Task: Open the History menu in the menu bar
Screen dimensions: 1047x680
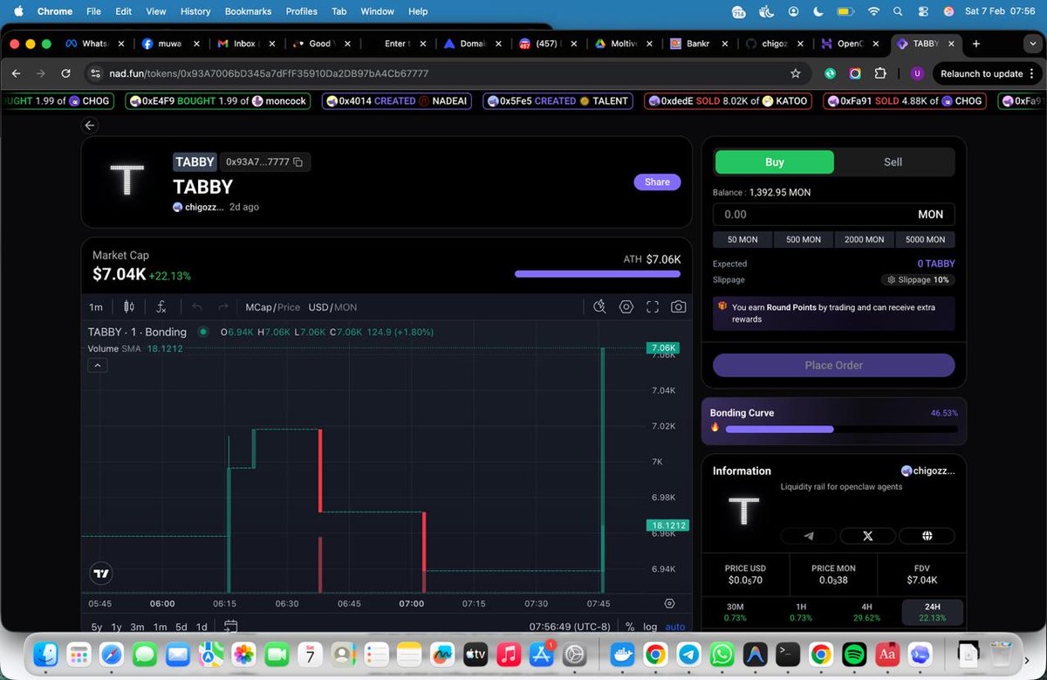Action: tap(195, 11)
